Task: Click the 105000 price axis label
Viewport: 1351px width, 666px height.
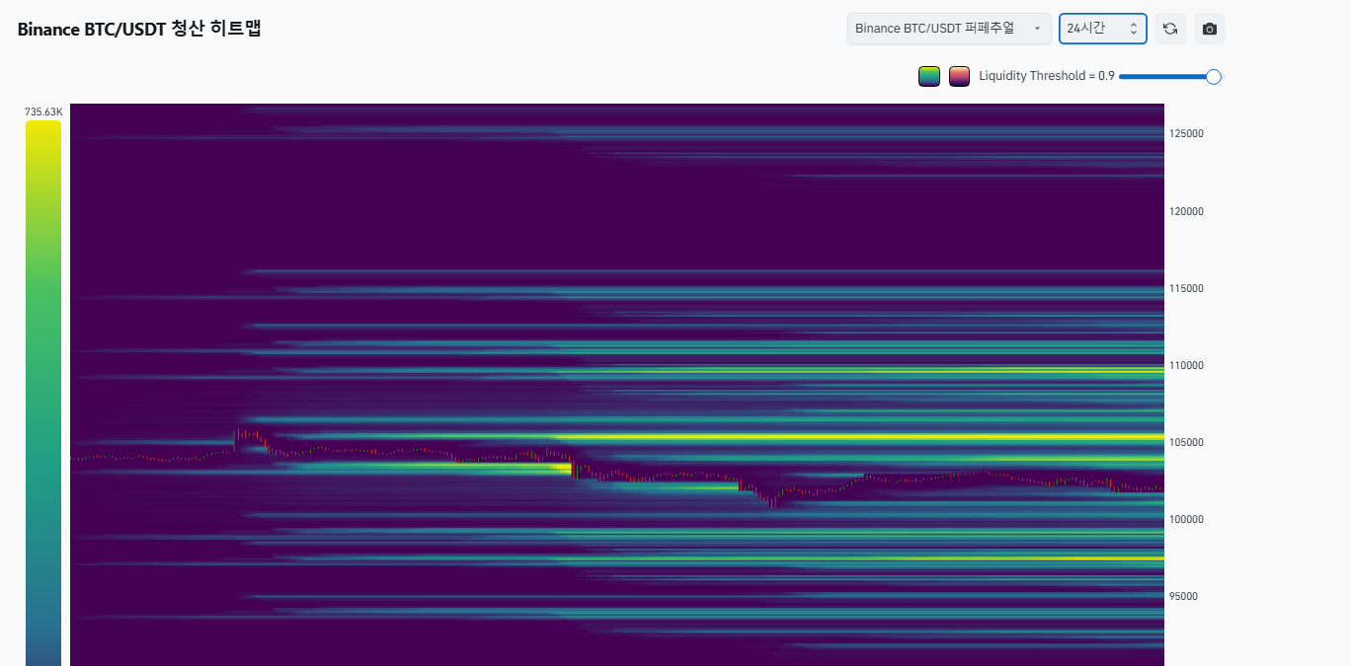Action: click(x=1188, y=442)
